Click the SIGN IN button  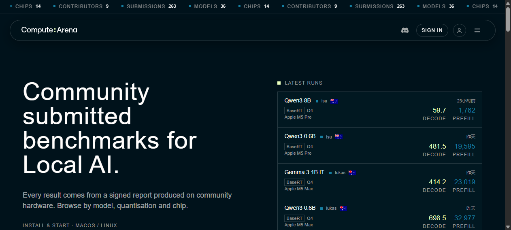tap(432, 30)
